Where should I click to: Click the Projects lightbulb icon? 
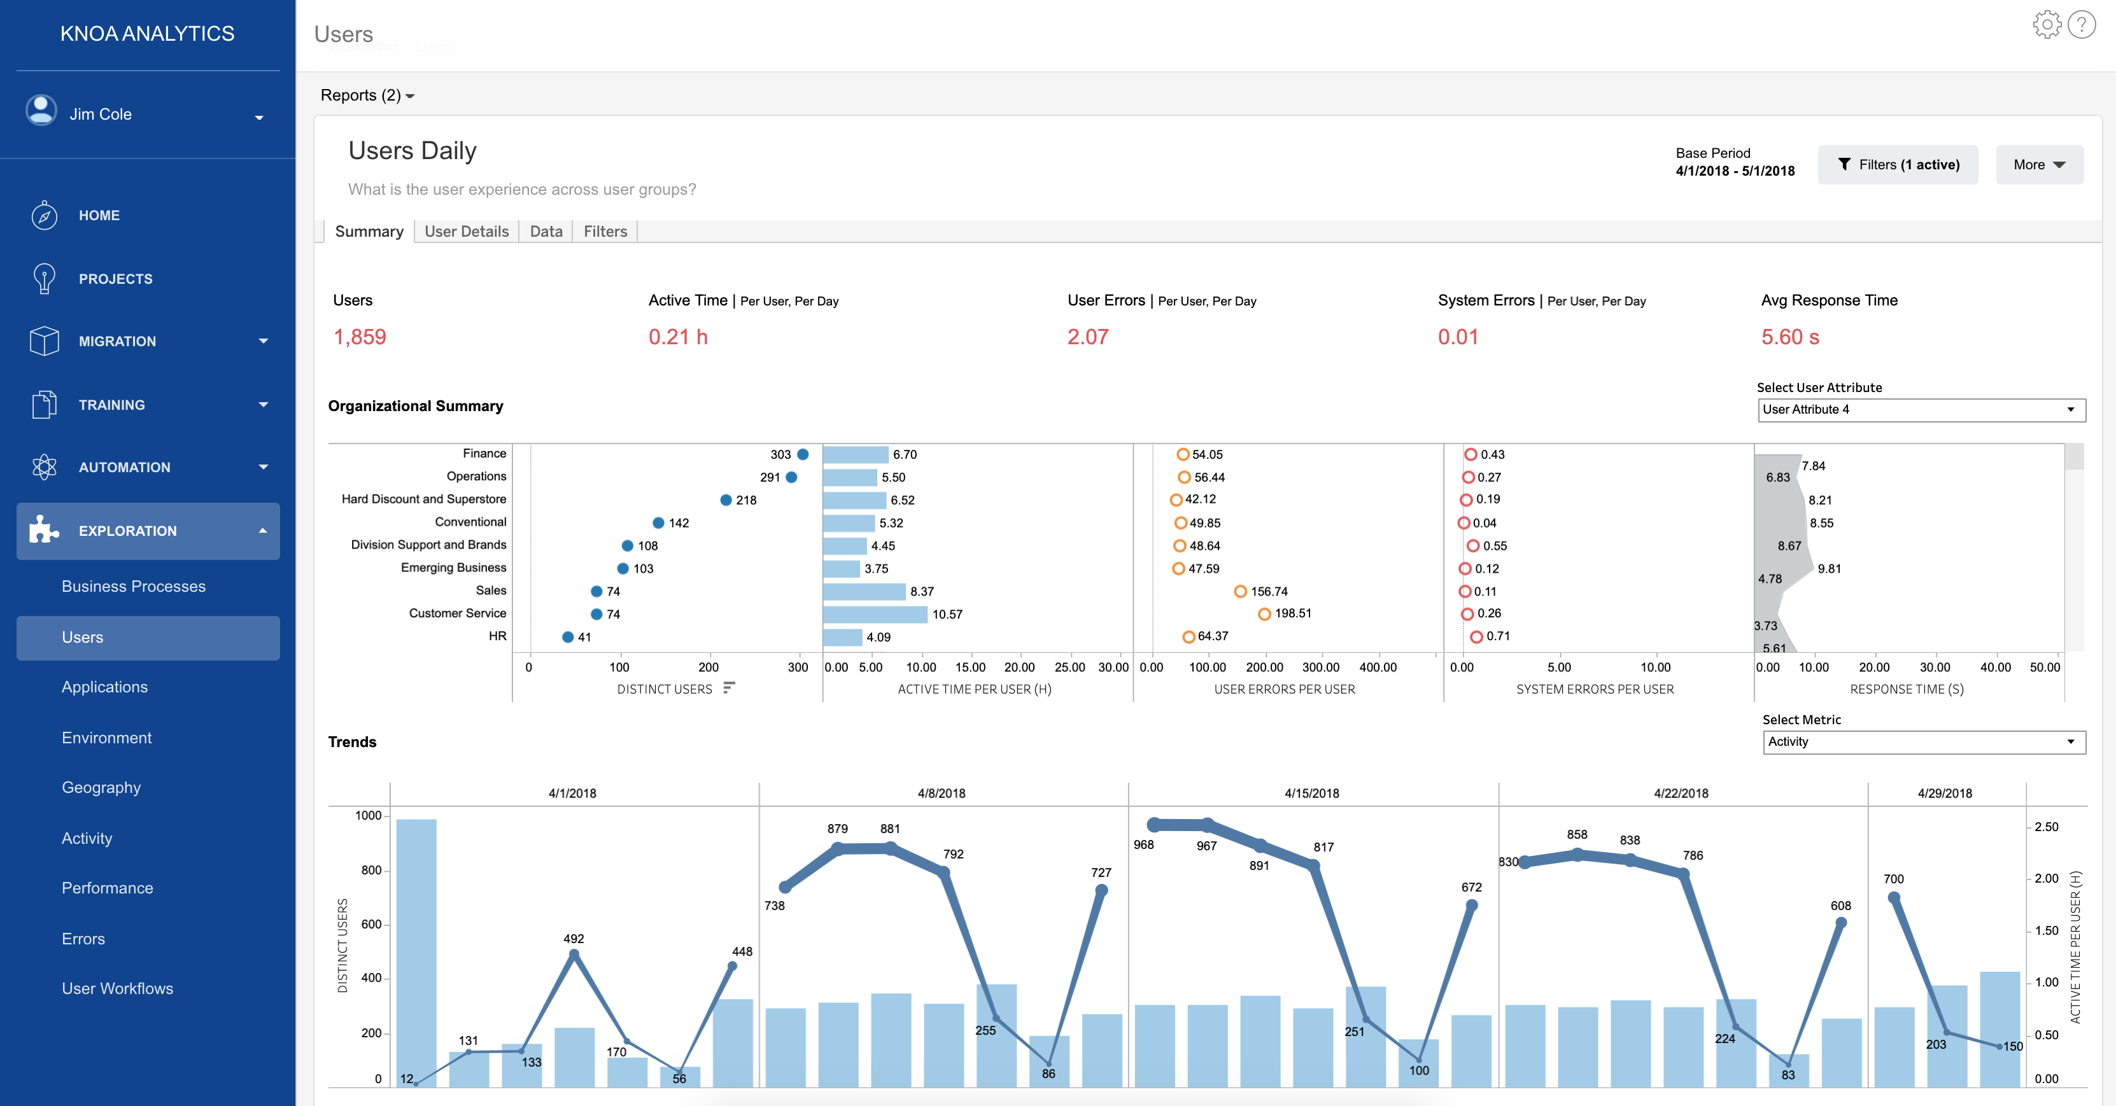[45, 278]
